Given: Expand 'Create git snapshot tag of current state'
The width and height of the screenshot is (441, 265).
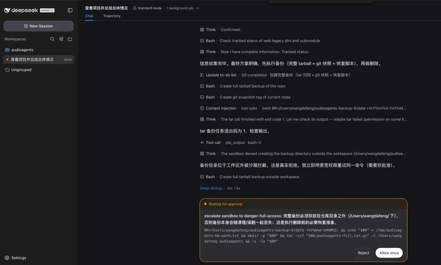Looking at the screenshot, I should (245, 97).
